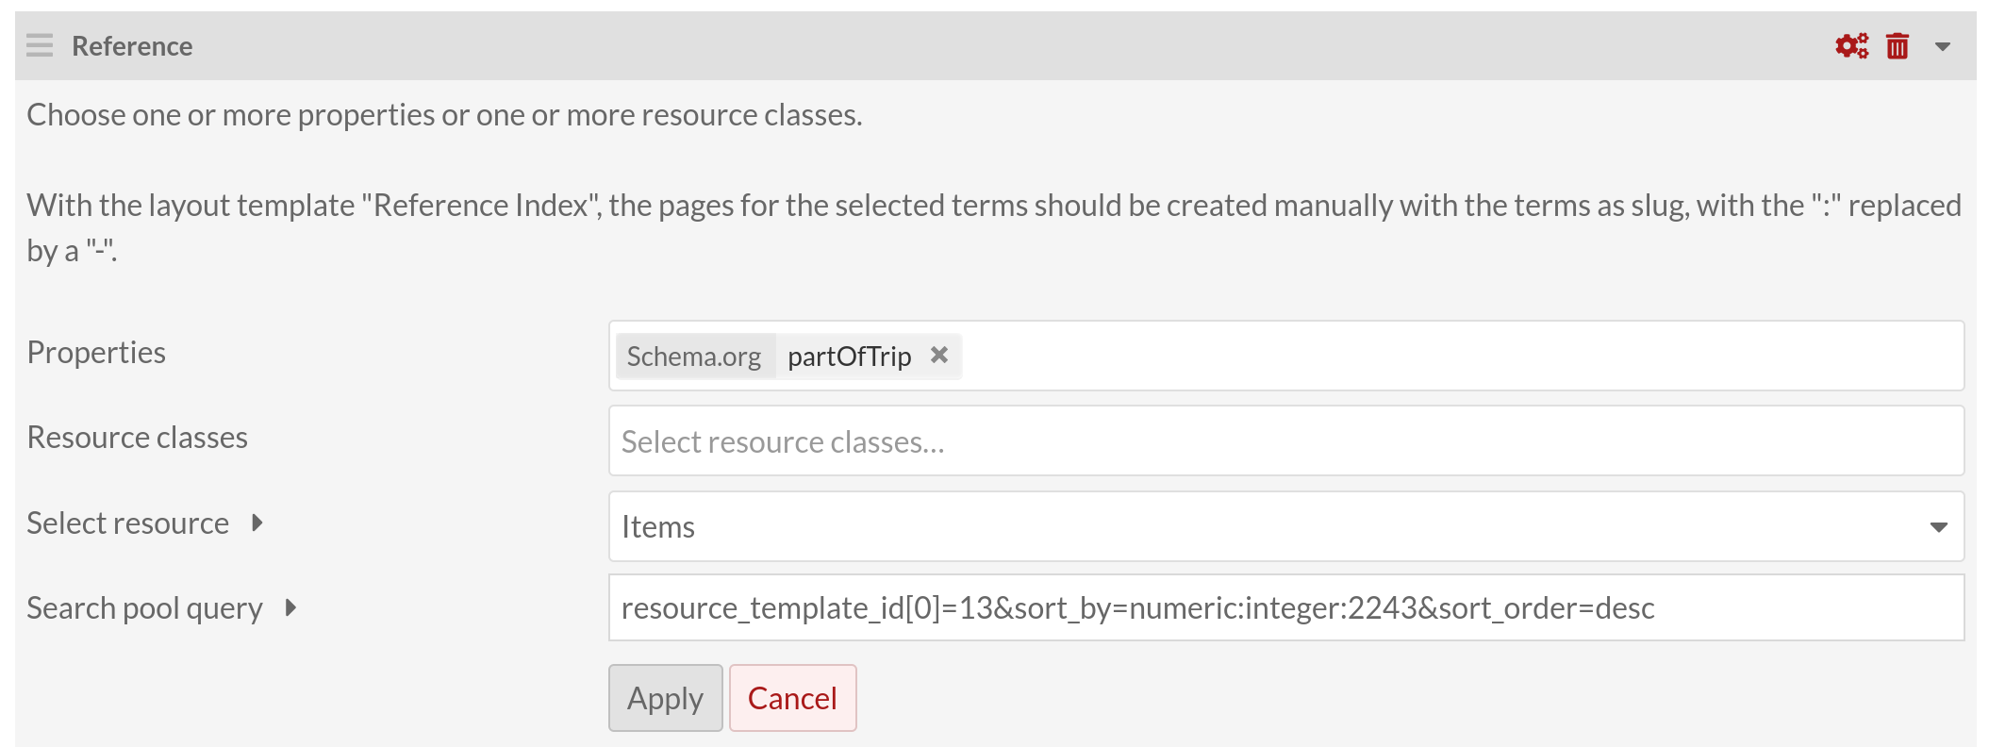1989x747 pixels.
Task: Expand the Search pool query triangle
Action: [x=290, y=607]
